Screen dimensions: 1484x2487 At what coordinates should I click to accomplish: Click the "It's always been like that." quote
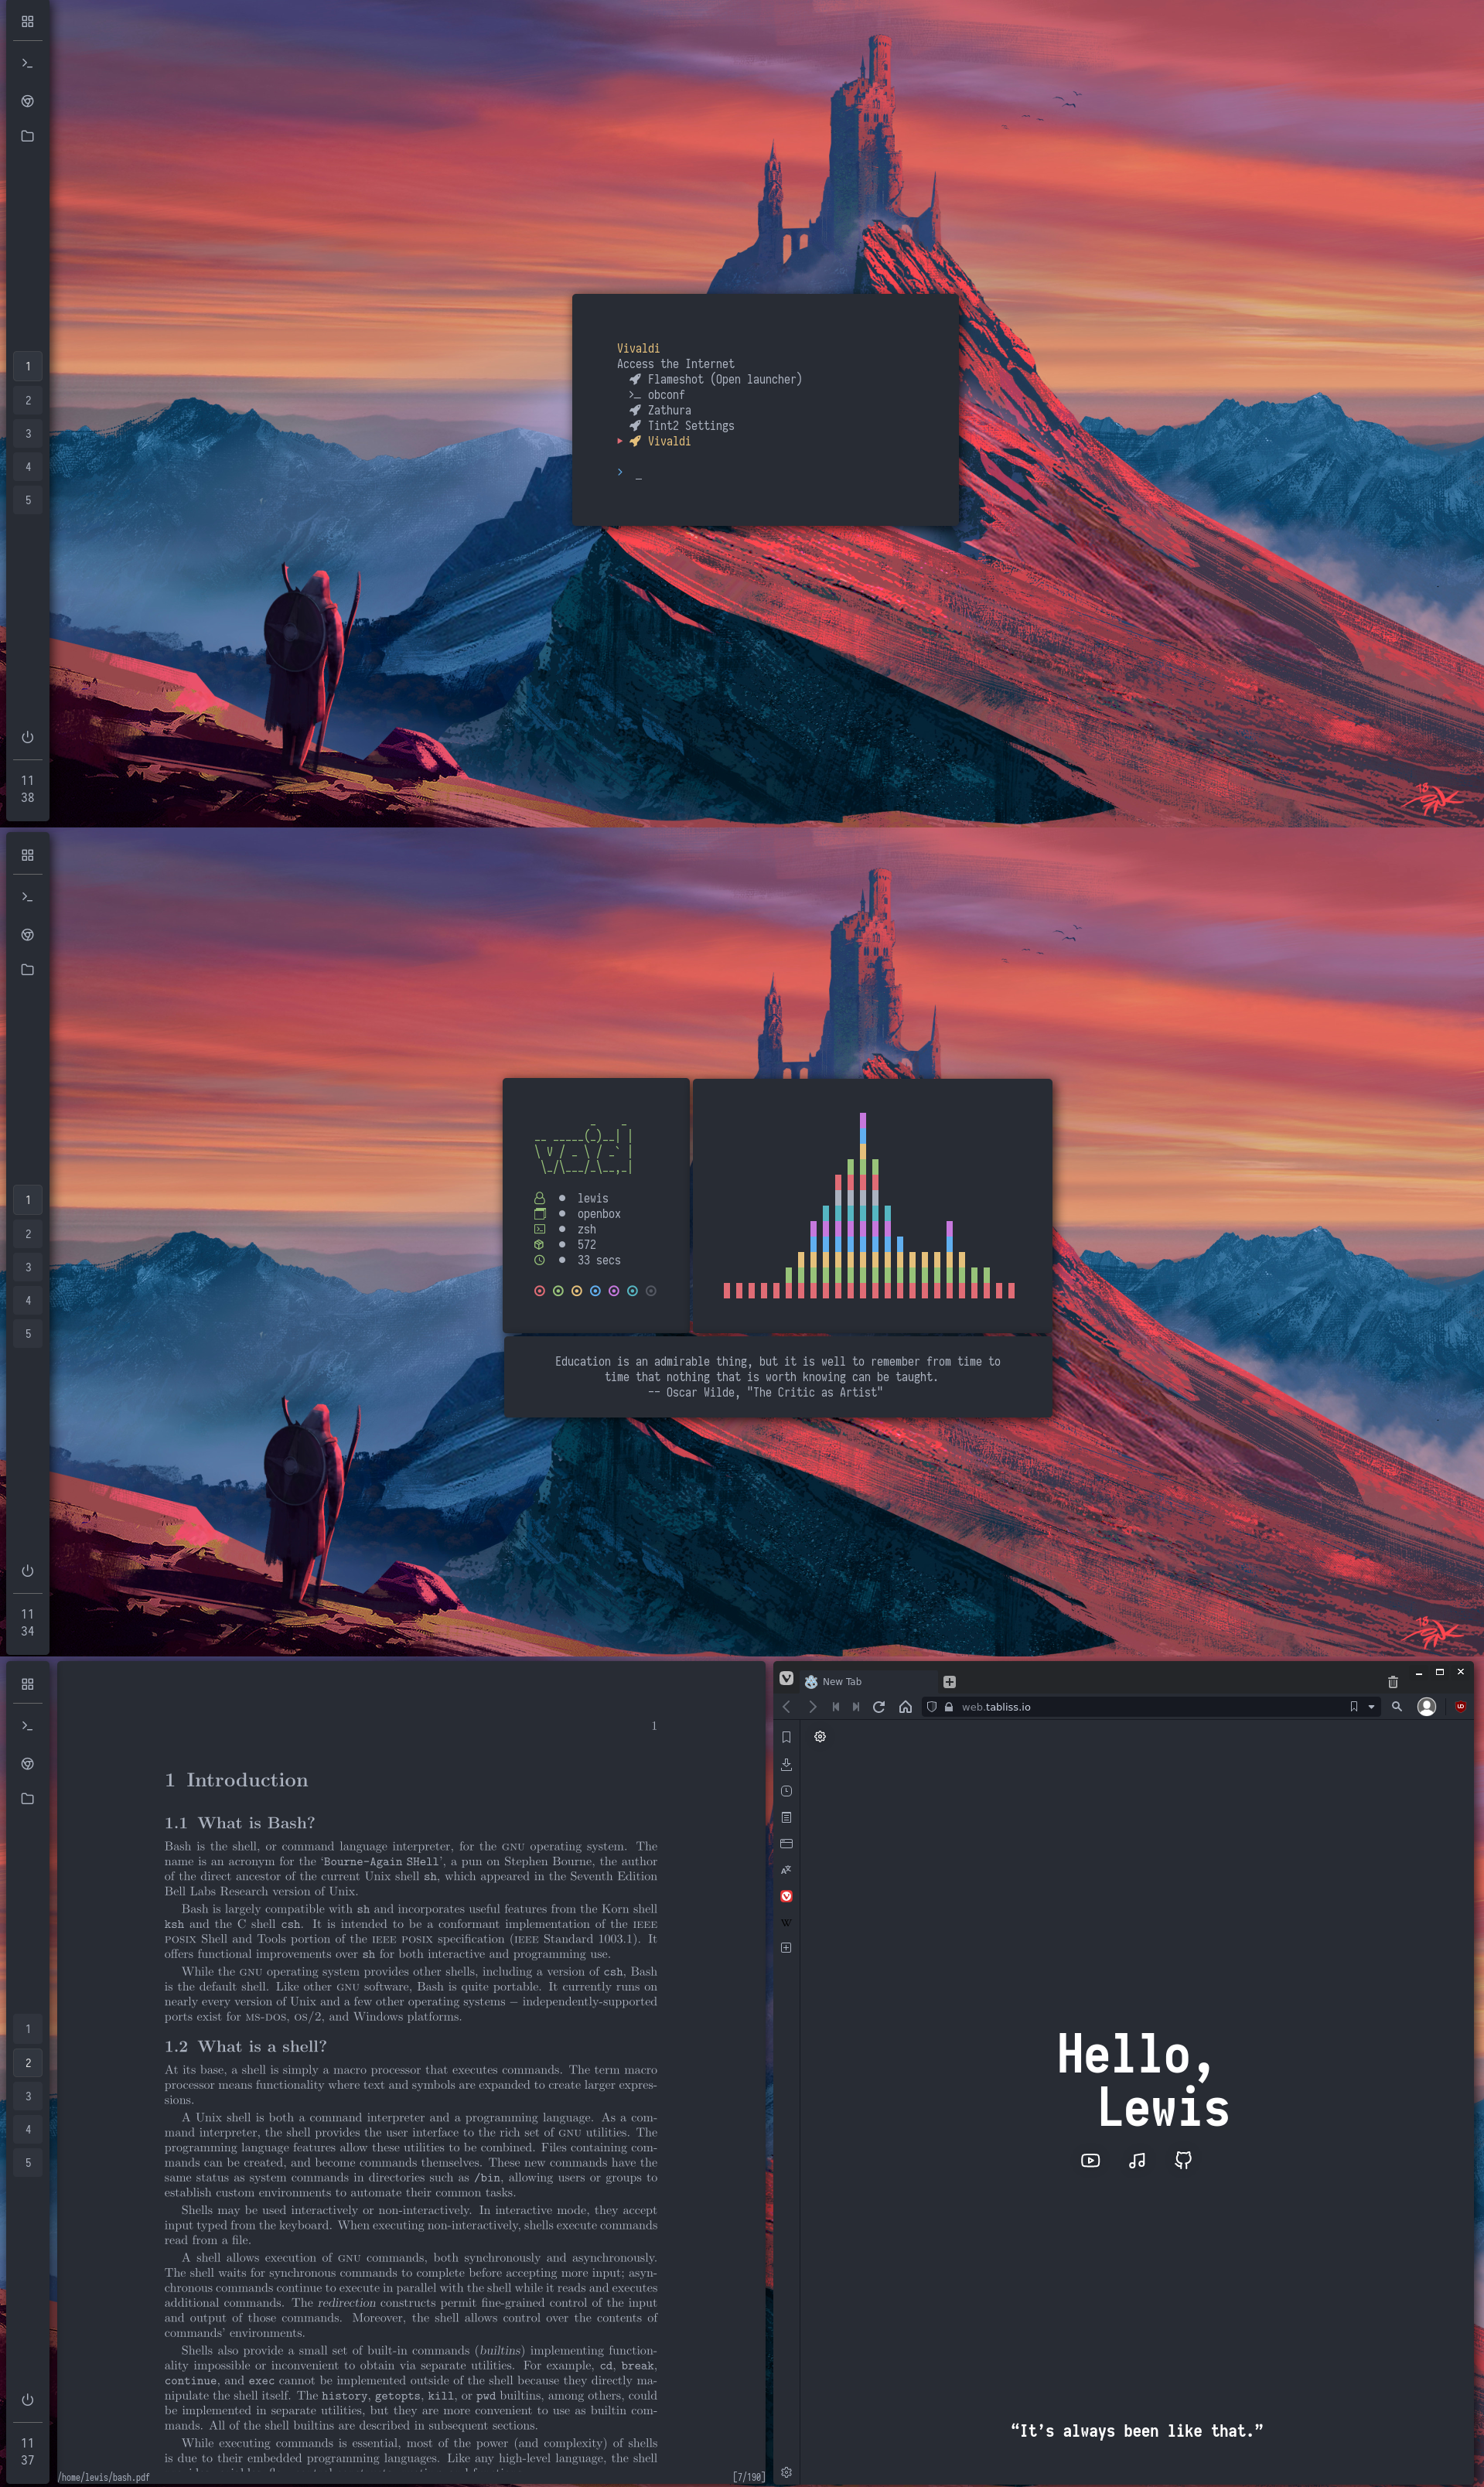pos(1137,2430)
